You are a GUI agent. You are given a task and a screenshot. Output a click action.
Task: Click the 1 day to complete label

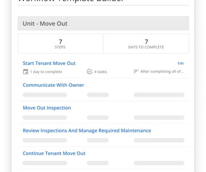46,72
